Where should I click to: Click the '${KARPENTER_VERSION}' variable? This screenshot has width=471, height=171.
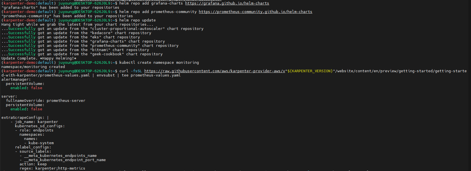[x=310, y=71]
